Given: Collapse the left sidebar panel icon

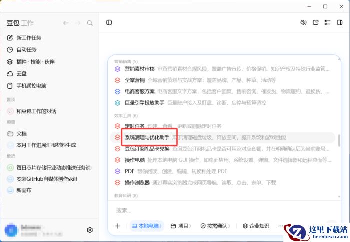Looking at the screenshot, I should click(109, 23).
